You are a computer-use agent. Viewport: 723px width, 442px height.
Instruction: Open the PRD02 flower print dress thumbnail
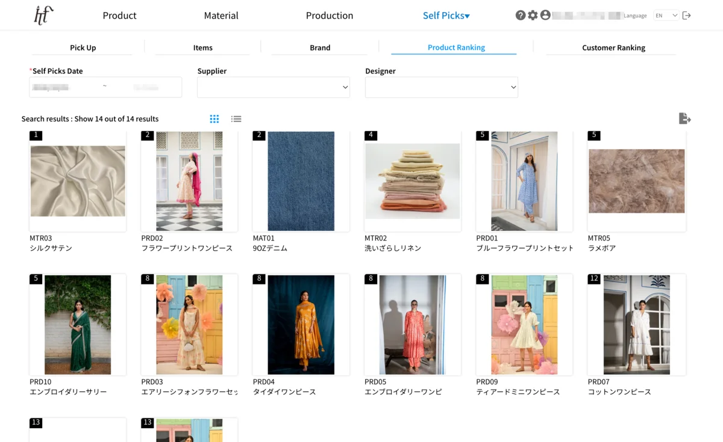pos(189,181)
